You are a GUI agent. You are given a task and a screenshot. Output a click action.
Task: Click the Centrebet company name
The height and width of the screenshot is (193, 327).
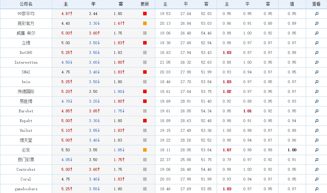(26, 169)
